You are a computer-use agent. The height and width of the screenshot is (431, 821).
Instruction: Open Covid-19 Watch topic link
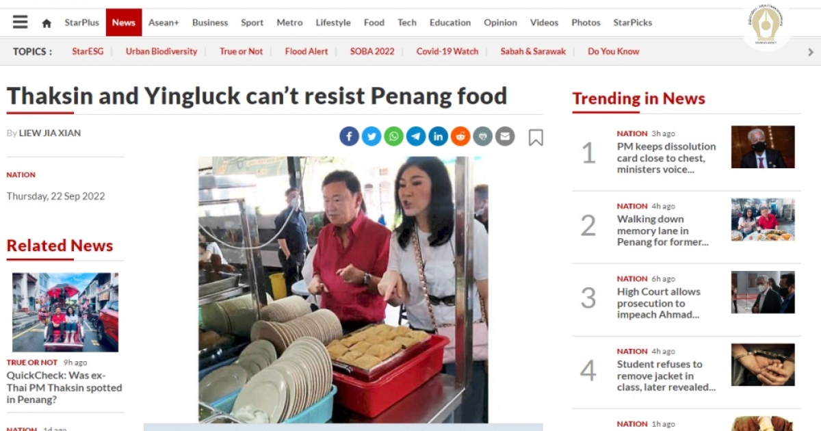[x=447, y=51]
